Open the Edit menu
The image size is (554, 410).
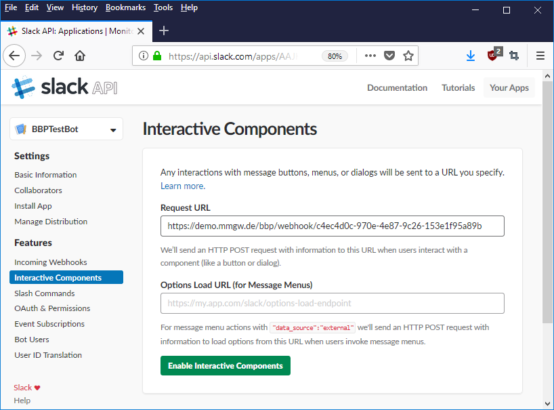(x=31, y=7)
